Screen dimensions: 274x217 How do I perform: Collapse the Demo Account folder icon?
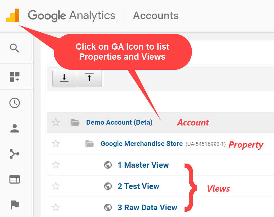tap(75, 122)
